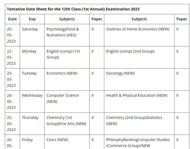The width and height of the screenshot is (190, 149).
Task: Select the Saturday cell
Action: point(30,29)
